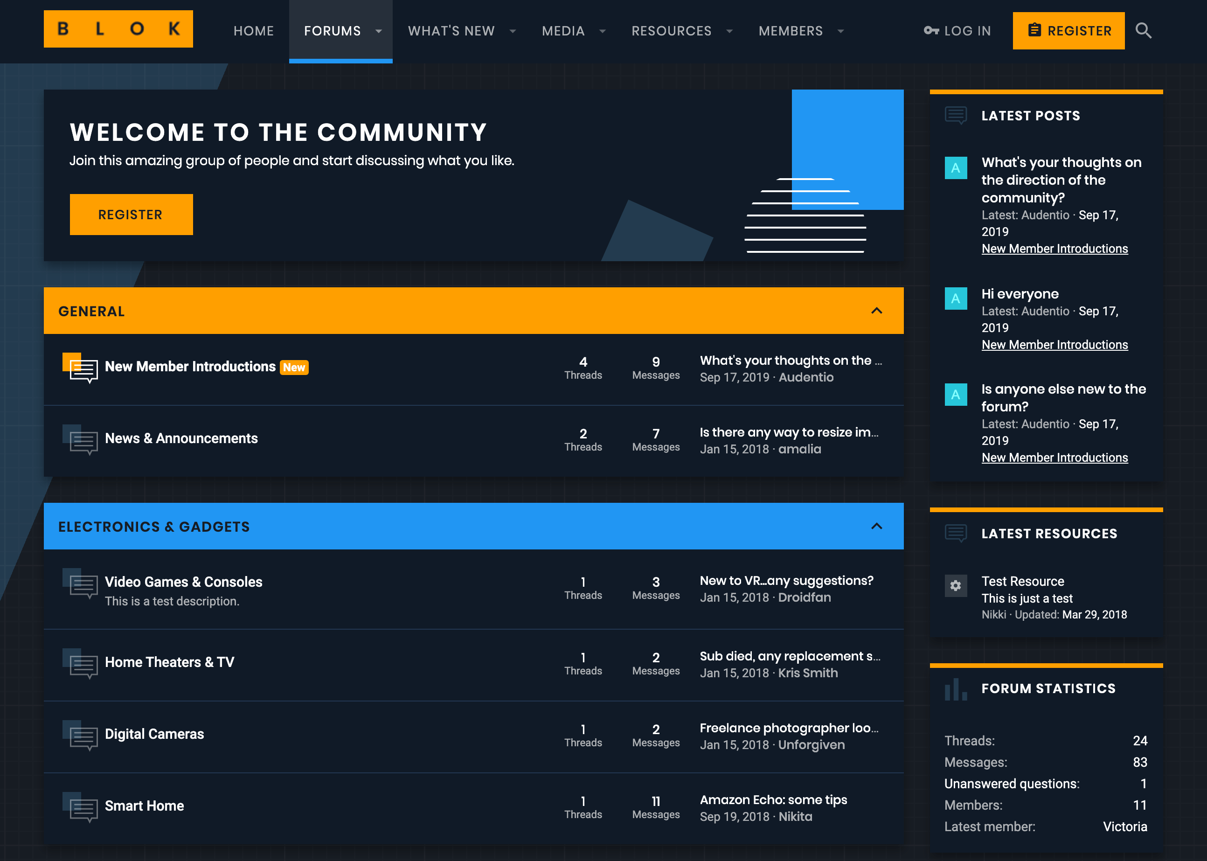The image size is (1207, 861).
Task: Open the Media menu item
Action: click(x=563, y=31)
